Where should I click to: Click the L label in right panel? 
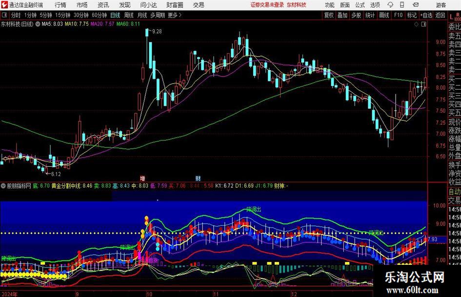[x=452, y=18]
